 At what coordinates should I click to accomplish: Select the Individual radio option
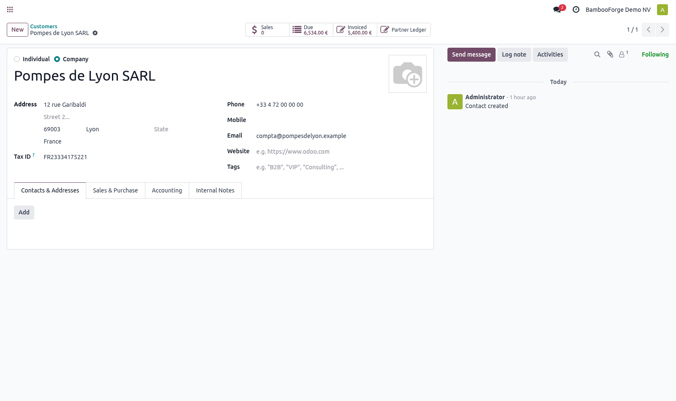point(17,59)
